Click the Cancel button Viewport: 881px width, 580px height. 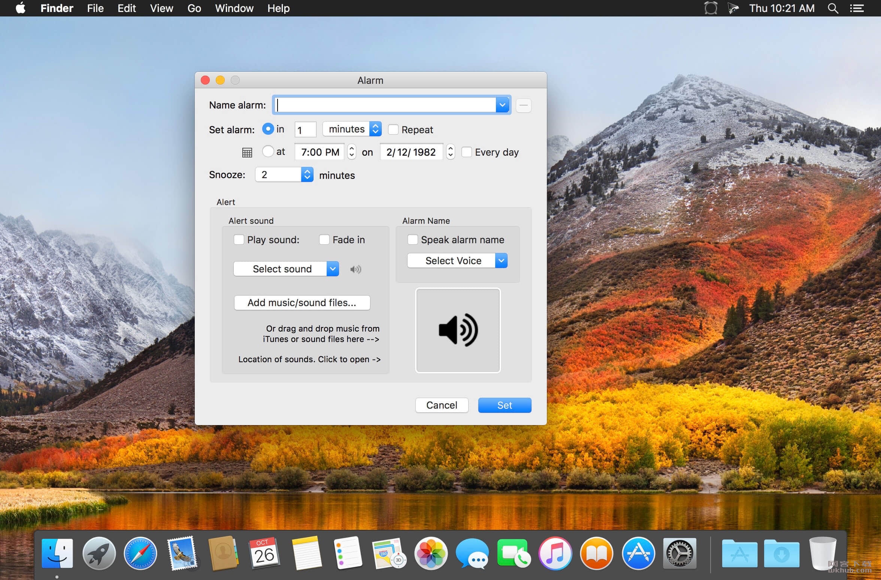click(x=442, y=405)
